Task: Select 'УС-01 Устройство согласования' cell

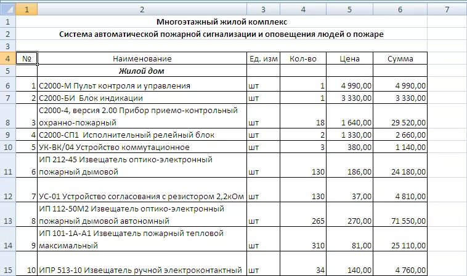Action: pos(142,190)
